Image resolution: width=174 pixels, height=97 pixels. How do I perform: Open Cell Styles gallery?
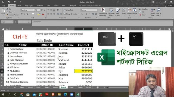click(x=117, y=12)
